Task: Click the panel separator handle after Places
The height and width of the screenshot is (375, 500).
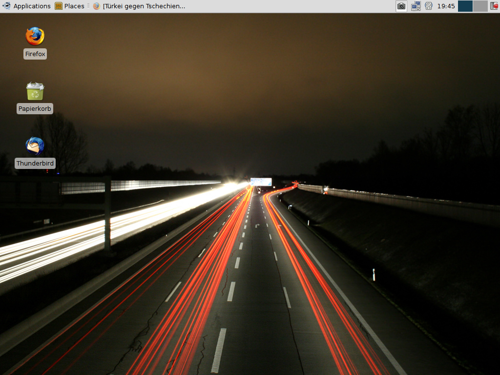Action: [x=88, y=6]
